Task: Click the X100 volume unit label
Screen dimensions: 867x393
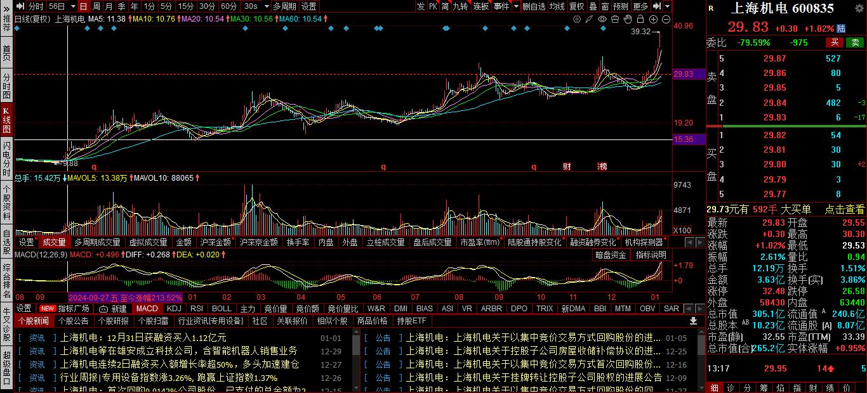Action: [x=682, y=230]
